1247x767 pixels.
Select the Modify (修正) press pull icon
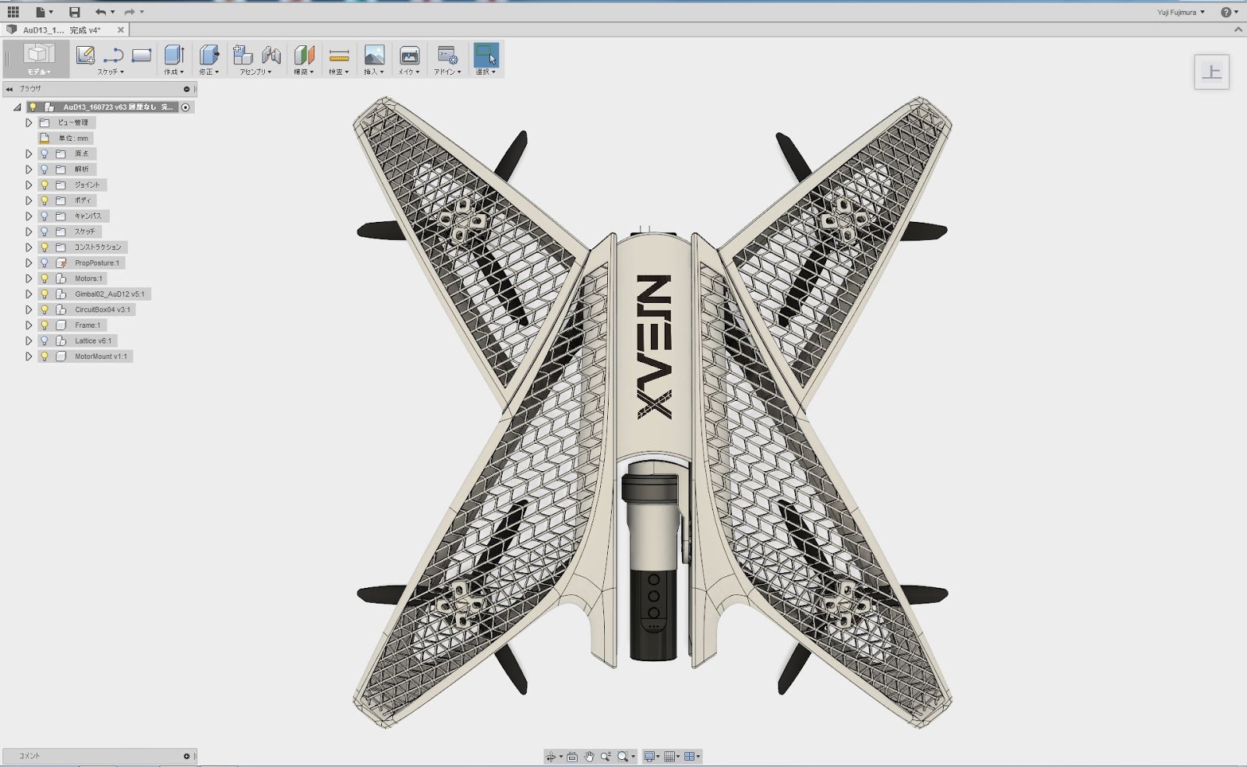[x=209, y=55]
